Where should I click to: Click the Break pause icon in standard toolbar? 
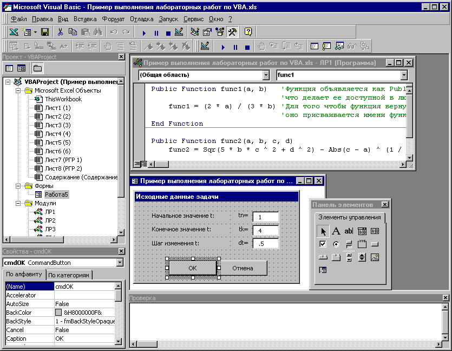[156, 33]
